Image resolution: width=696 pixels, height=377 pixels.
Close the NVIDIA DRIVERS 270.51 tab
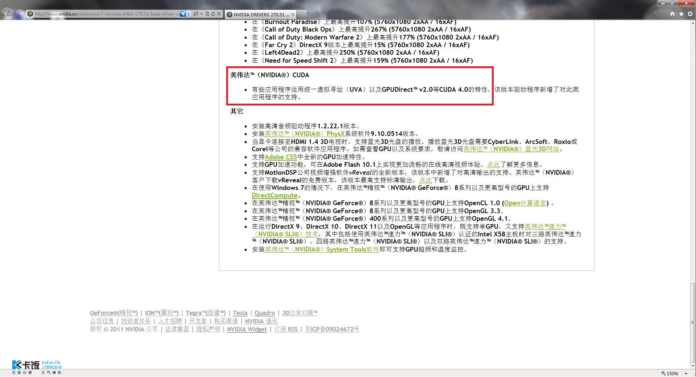click(293, 14)
